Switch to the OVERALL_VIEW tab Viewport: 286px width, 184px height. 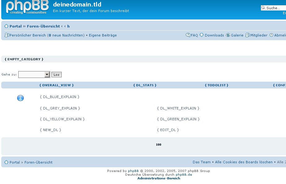(x=56, y=85)
